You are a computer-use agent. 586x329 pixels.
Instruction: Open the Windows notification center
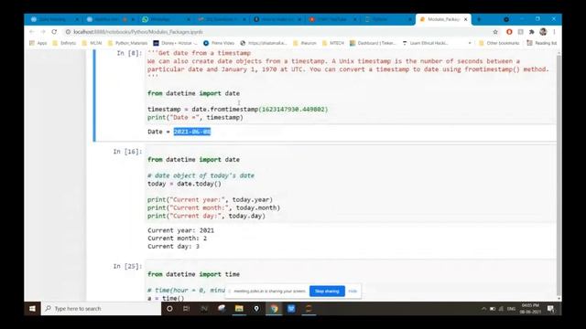pos(551,309)
